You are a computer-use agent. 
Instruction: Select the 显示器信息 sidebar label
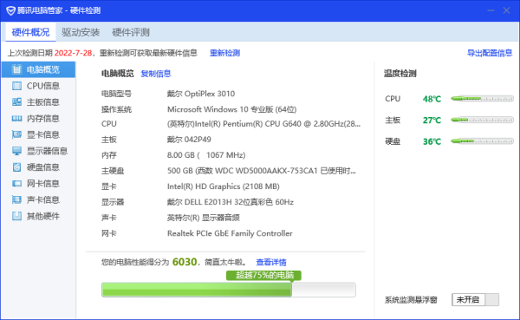(47, 151)
